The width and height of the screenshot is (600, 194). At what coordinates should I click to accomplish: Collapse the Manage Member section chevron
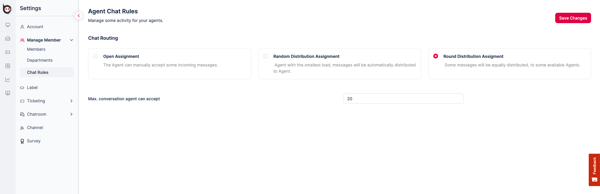click(x=71, y=40)
